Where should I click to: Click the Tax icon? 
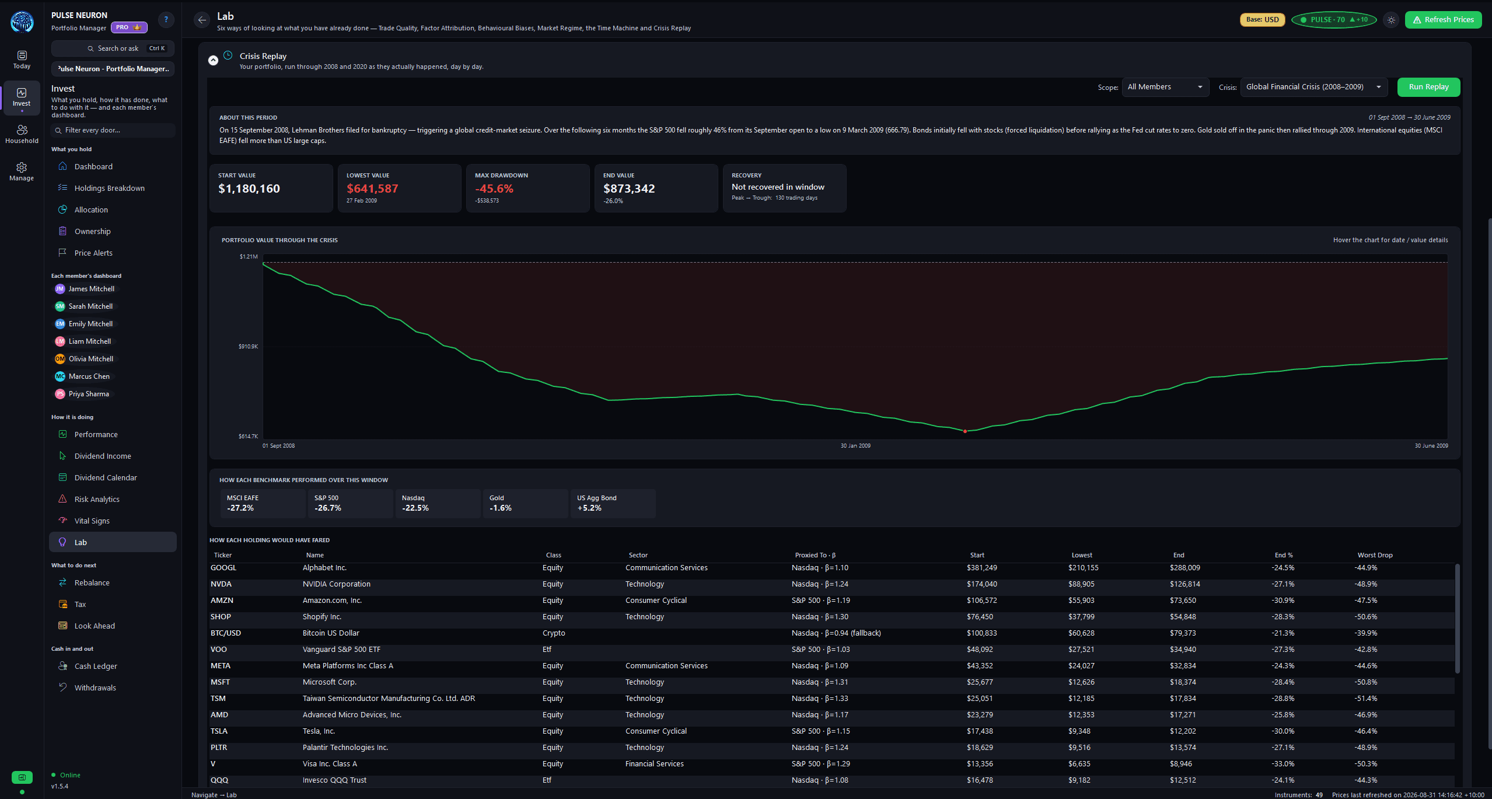[x=62, y=604]
